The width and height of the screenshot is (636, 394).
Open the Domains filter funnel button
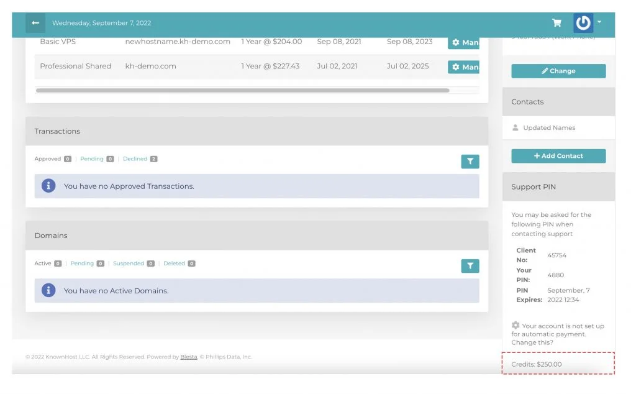point(470,266)
